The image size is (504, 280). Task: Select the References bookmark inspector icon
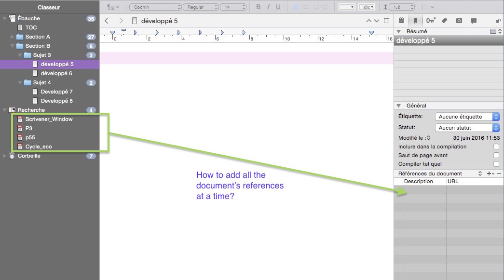[x=415, y=21]
